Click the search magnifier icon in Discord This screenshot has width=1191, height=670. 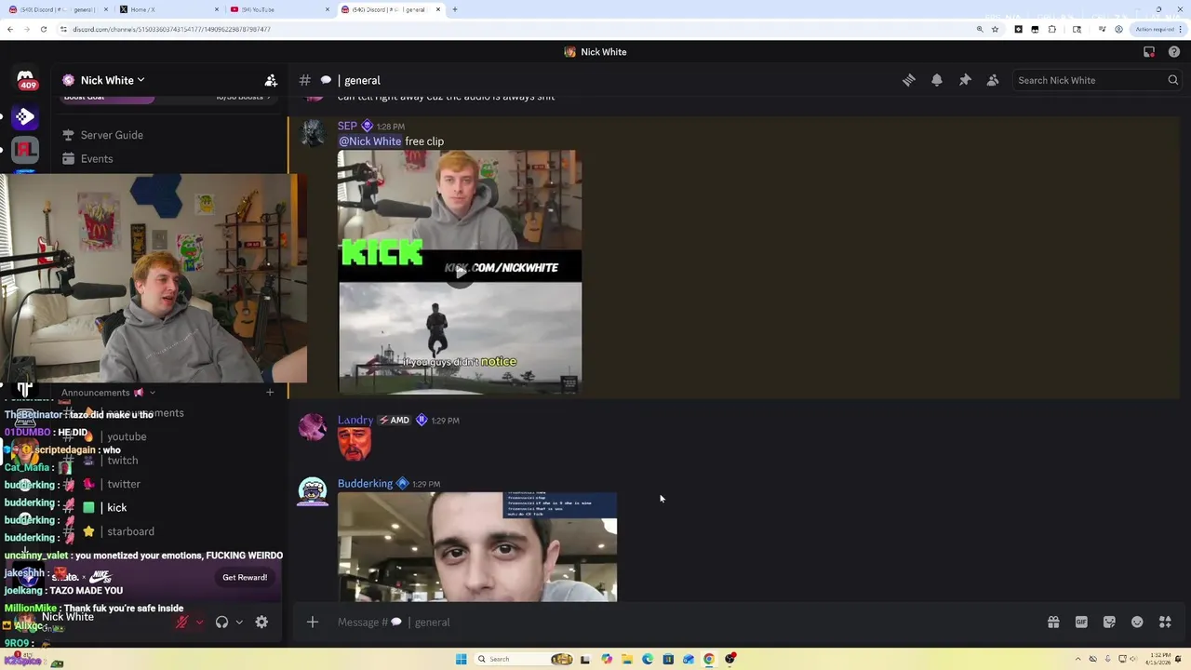coord(1173,80)
